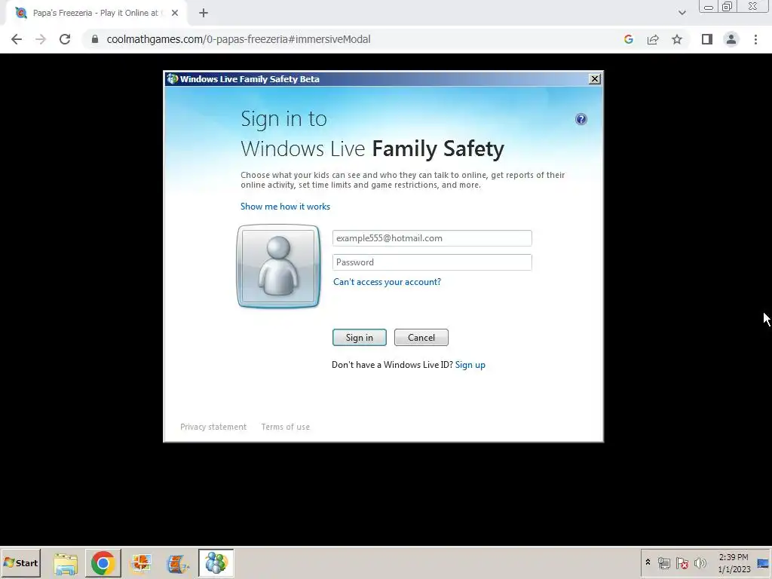Expand the tab search chevron
Image resolution: width=772 pixels, height=579 pixels.
click(x=682, y=13)
